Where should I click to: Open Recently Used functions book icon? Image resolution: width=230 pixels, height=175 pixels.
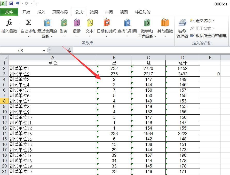pos(47,23)
